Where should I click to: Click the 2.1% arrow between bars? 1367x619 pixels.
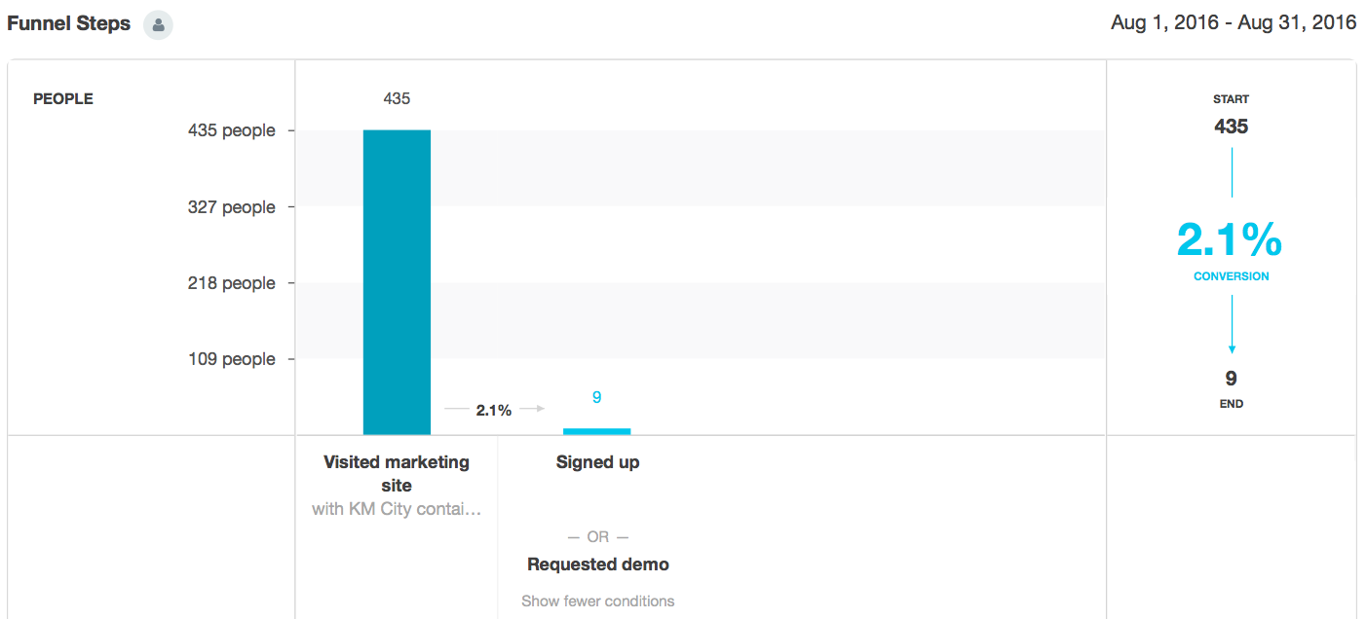coord(494,410)
